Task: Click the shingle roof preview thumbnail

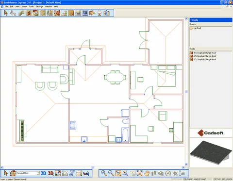Action: point(211,152)
